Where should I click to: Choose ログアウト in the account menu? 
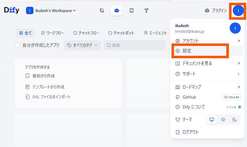pos(190,132)
